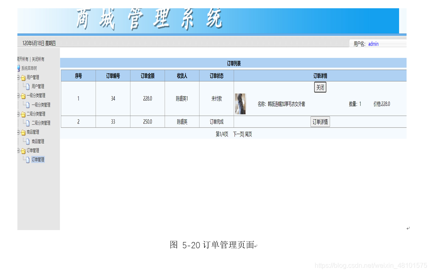Viewport: 431px width, 273px height.
Task: Click the document icon beside 二级分类管理 sub-item
Action: tap(28, 122)
